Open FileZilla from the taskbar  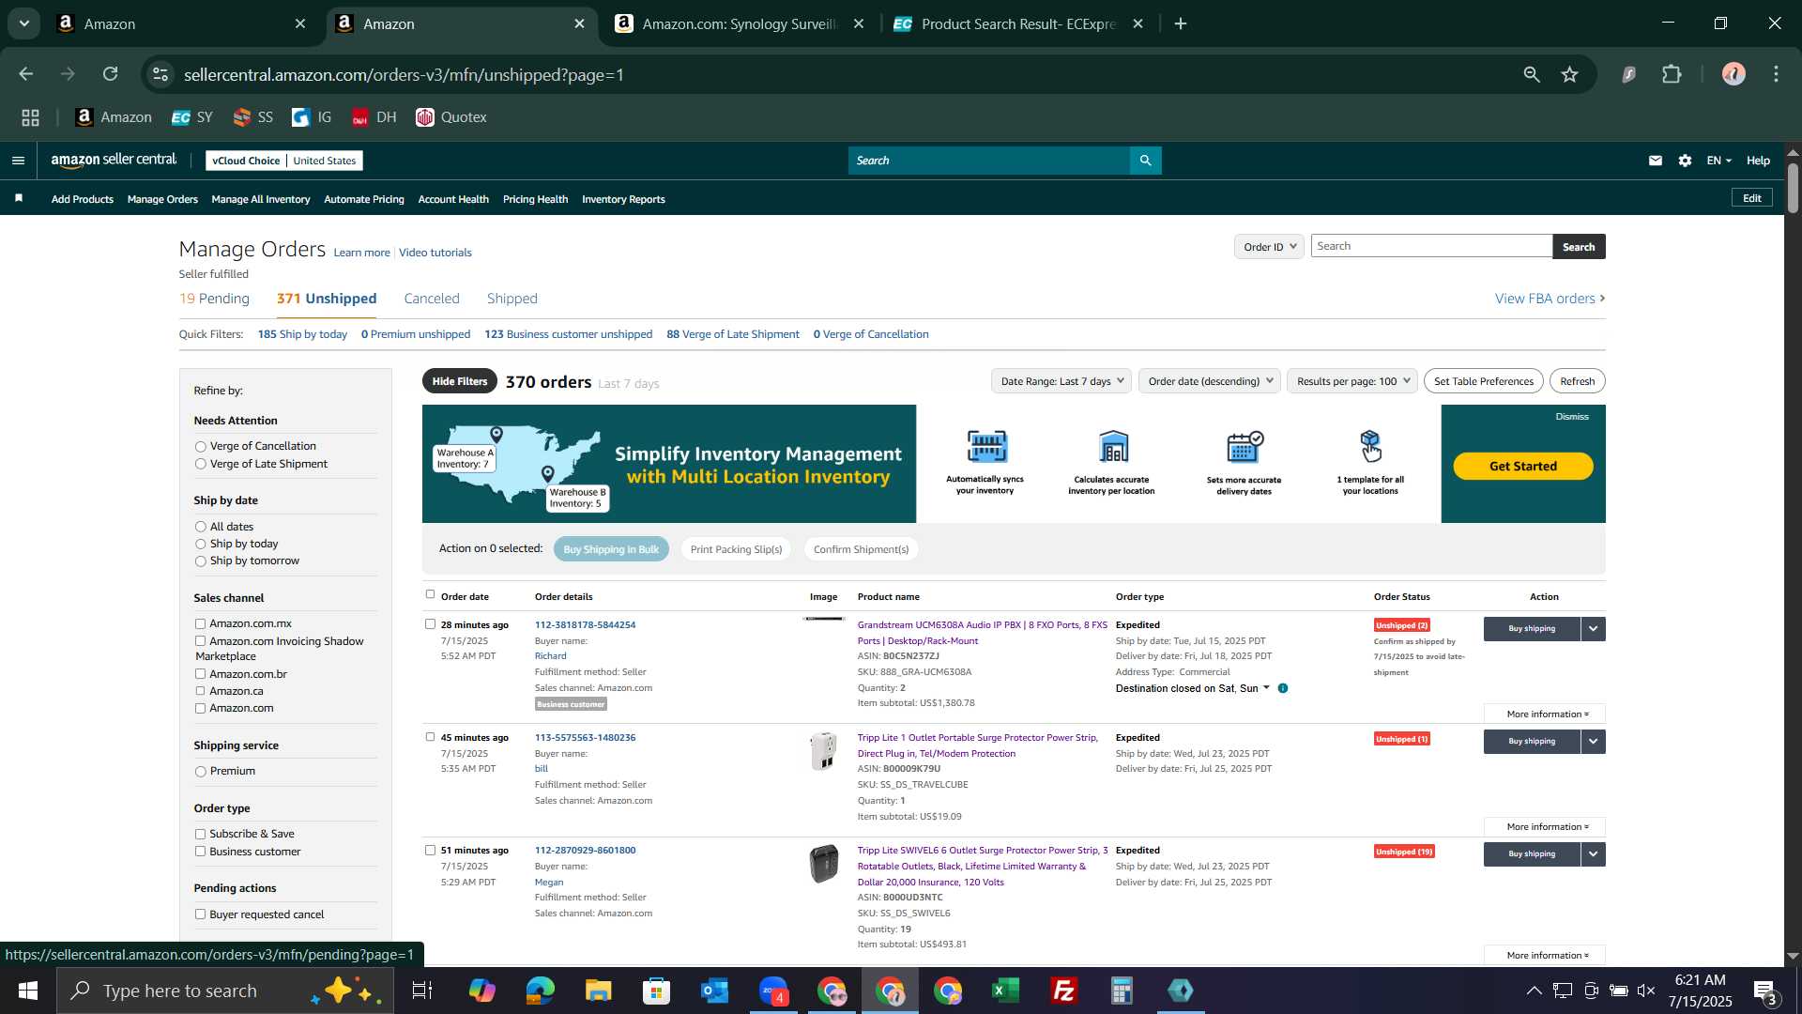(1064, 991)
